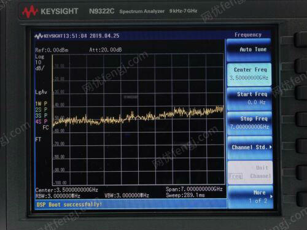The width and height of the screenshot is (307, 230).
Task: Click the red Keysight waveform logo on bezel
Action: coord(30,12)
